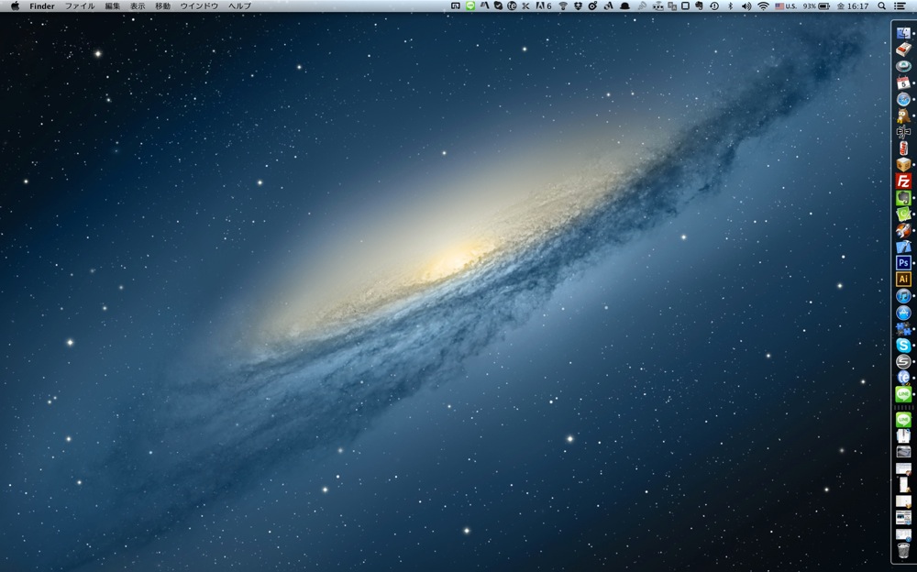Open the U.S. input source menu
The height and width of the screenshot is (572, 917).
[786, 5]
